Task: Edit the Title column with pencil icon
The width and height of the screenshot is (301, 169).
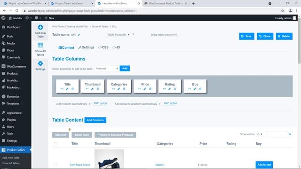Action: (x=67, y=89)
